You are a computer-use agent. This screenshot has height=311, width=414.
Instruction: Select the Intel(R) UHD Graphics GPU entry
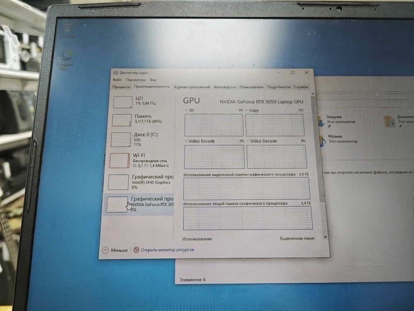coord(140,182)
